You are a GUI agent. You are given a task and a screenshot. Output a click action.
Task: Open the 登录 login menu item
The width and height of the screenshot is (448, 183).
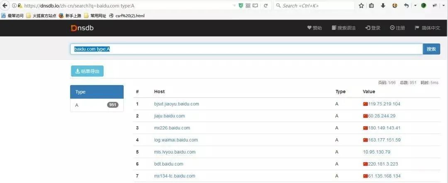click(373, 28)
